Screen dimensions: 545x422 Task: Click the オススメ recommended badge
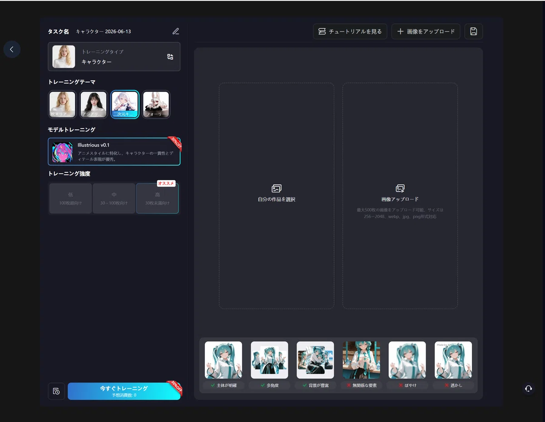(x=166, y=183)
